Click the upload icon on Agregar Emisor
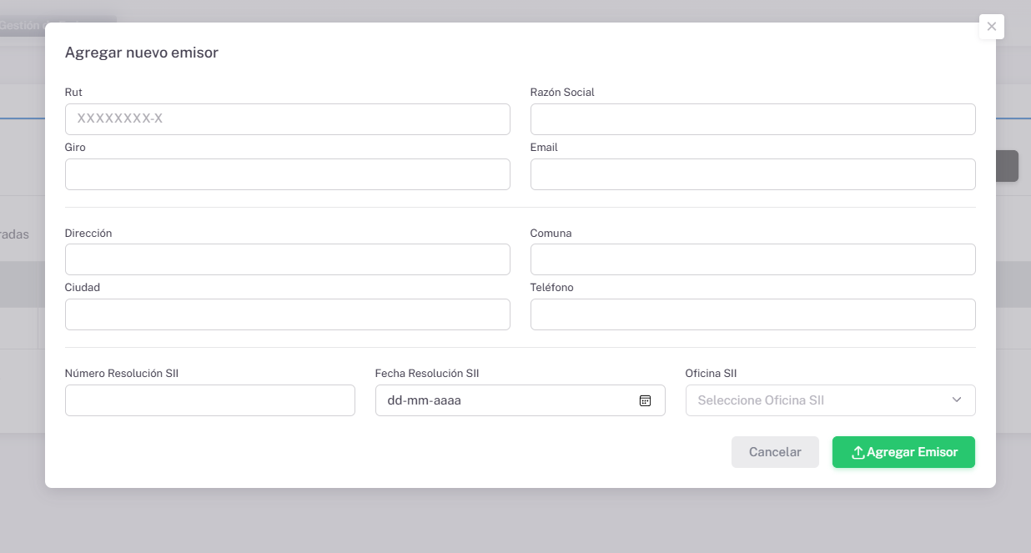 857,452
